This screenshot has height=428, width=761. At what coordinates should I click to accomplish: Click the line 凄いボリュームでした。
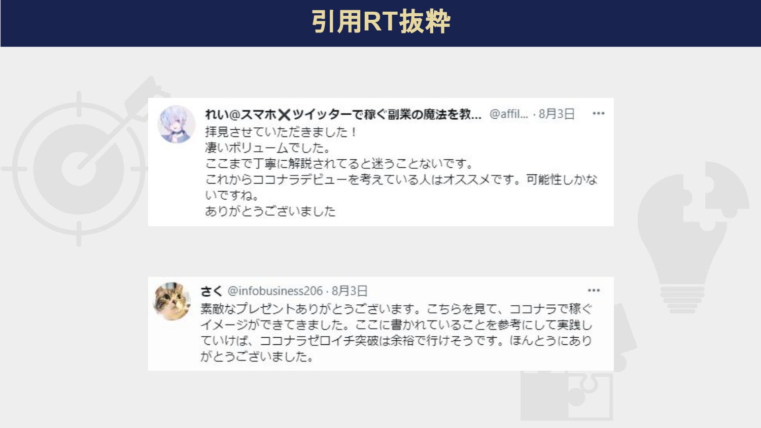point(268,148)
